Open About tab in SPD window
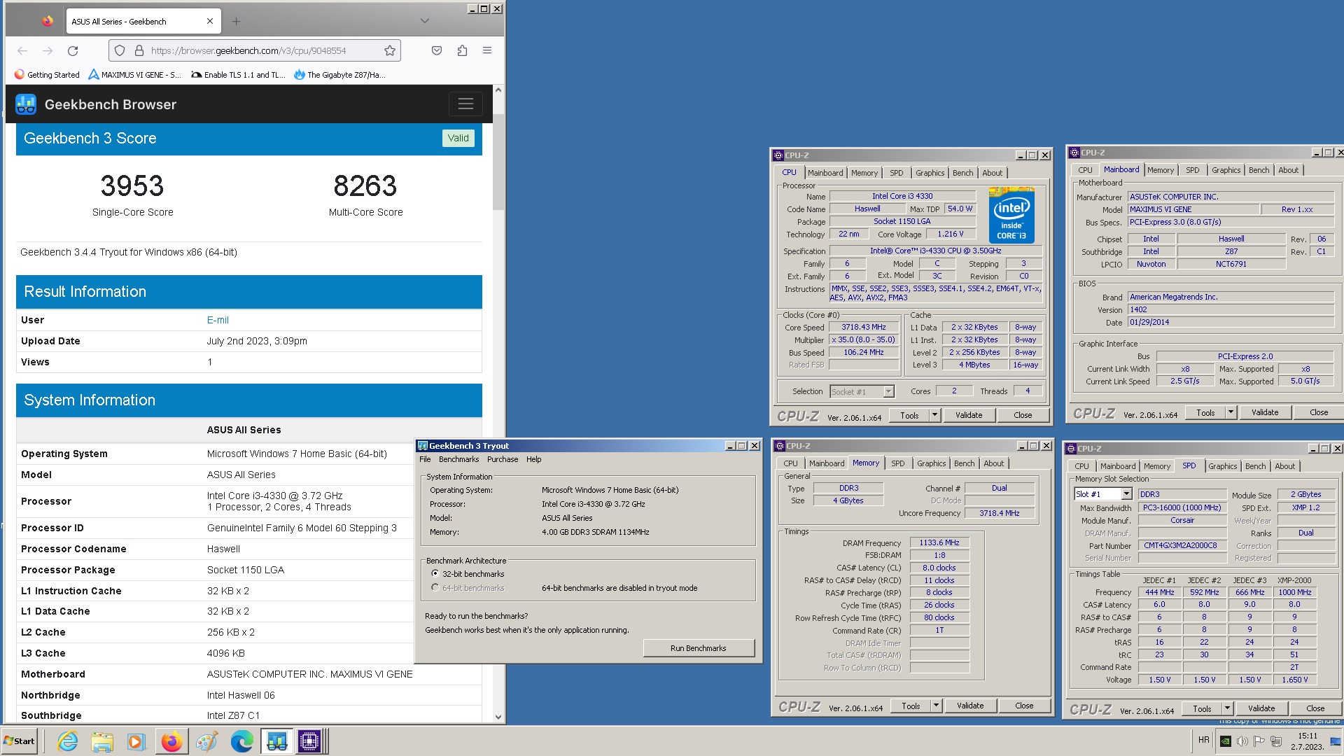 point(1284,466)
